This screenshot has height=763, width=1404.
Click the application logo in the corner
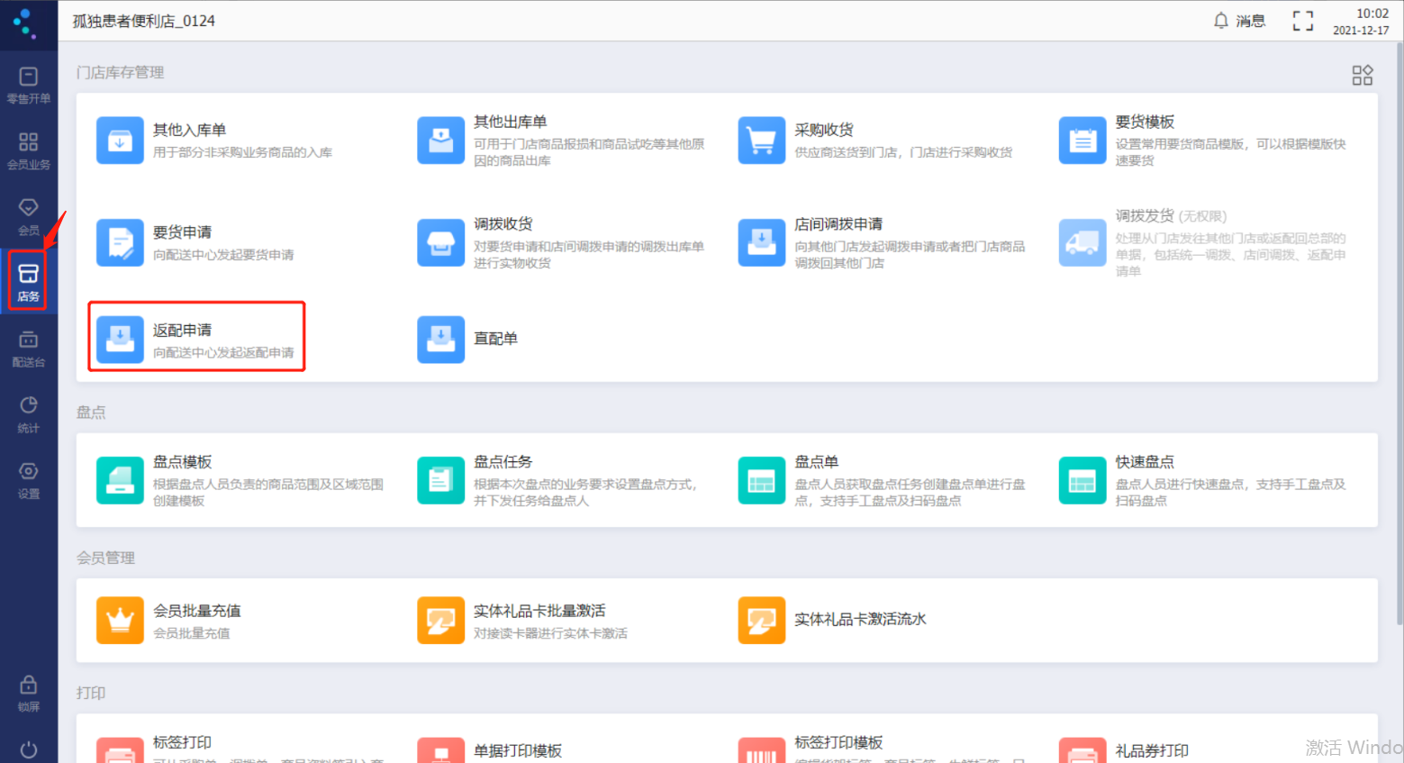(x=24, y=23)
